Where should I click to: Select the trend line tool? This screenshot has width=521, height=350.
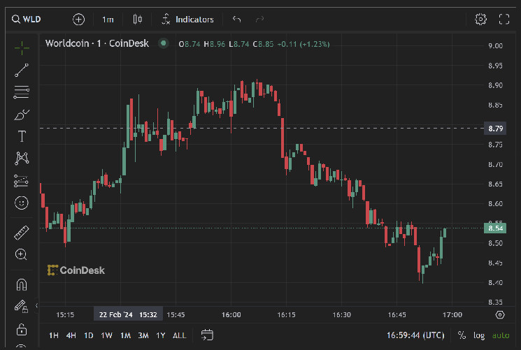click(x=22, y=70)
